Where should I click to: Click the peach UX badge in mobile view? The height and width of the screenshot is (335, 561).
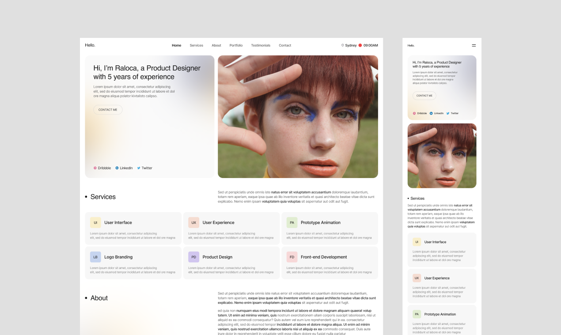click(x=417, y=278)
